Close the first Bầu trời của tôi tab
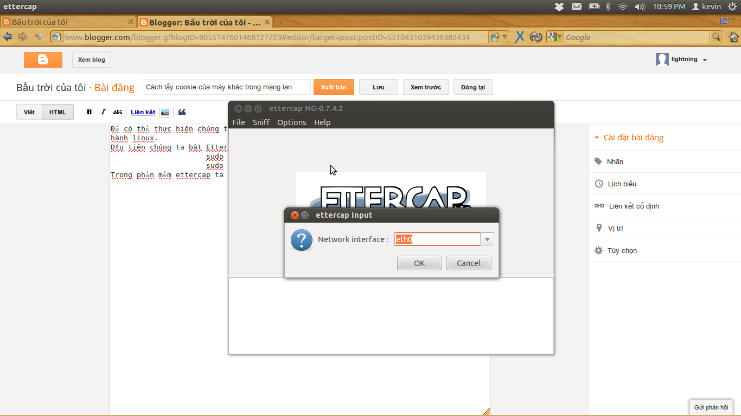 pyautogui.click(x=131, y=22)
